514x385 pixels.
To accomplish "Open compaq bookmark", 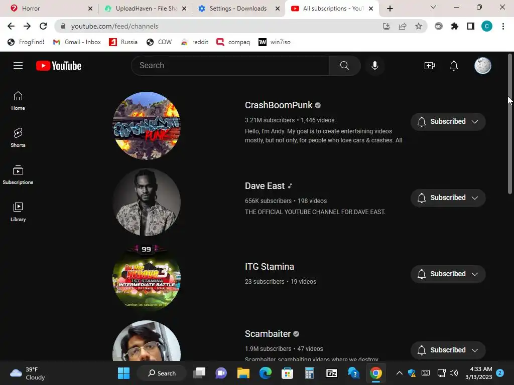I will (x=233, y=42).
